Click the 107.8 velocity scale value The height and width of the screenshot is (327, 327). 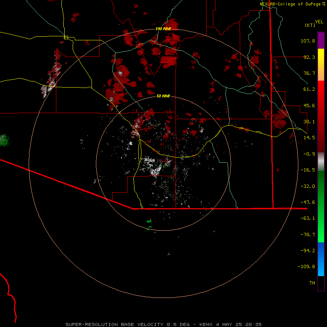(x=308, y=41)
